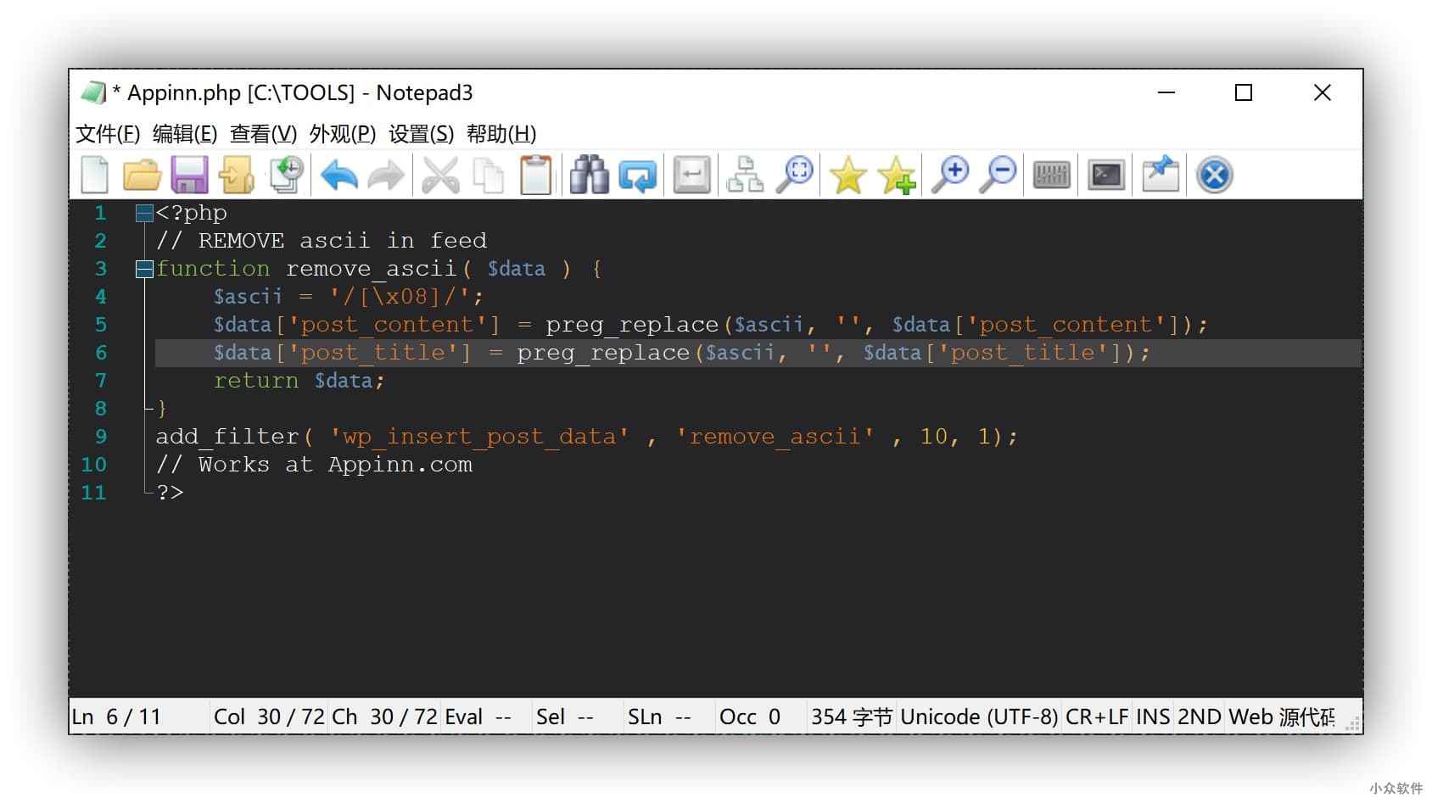Launch the execute command terminal icon
The height and width of the screenshot is (803, 1432).
[1104, 174]
